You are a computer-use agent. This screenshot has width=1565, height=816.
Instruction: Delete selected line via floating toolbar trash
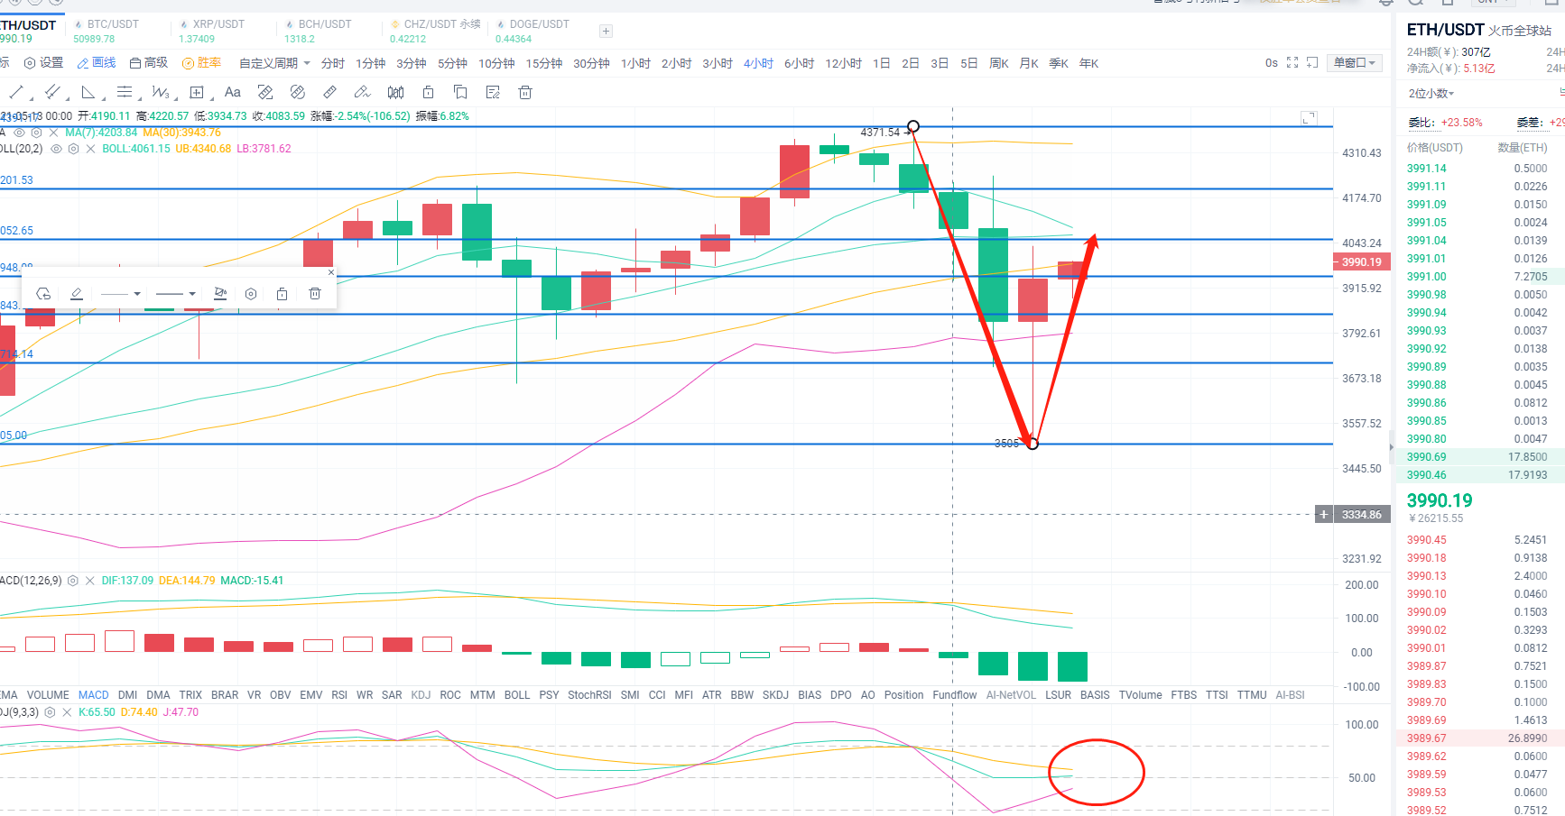click(314, 294)
